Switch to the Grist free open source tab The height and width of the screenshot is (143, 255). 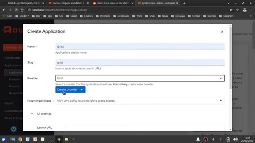(x=113, y=3)
